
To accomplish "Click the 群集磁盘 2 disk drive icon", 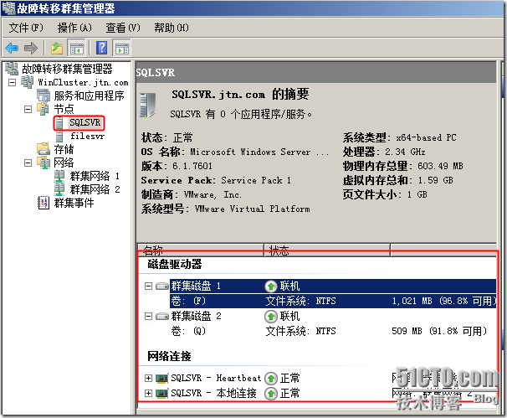I will pyautogui.click(x=162, y=316).
